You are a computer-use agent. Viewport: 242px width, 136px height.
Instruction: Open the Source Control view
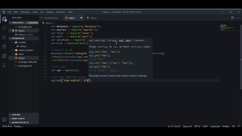[4, 37]
